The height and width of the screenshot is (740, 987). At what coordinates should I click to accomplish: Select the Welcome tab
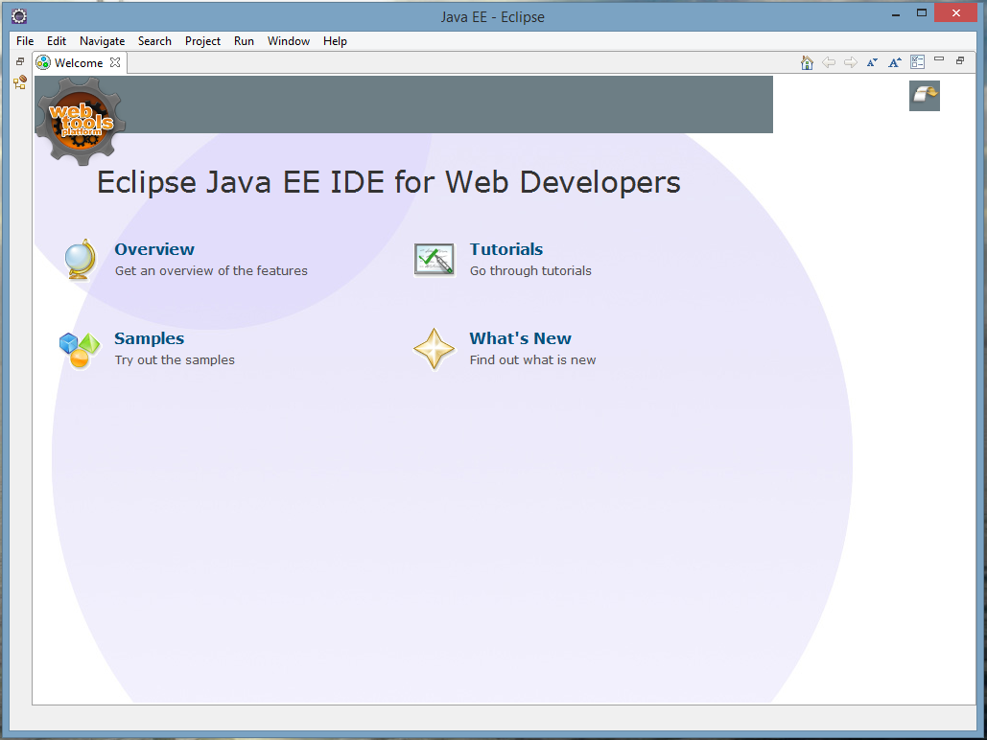click(78, 63)
